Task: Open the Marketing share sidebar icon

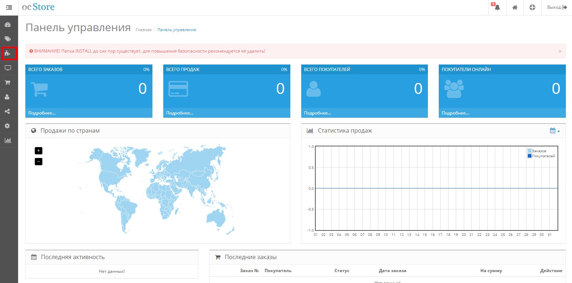Action: (7, 111)
